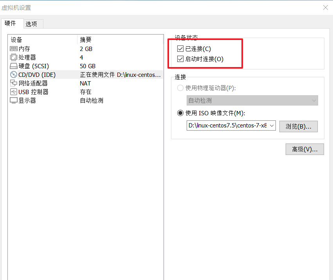This screenshot has width=333, height=280.
Task: Select the 显示器 display row
Action: click(86, 100)
